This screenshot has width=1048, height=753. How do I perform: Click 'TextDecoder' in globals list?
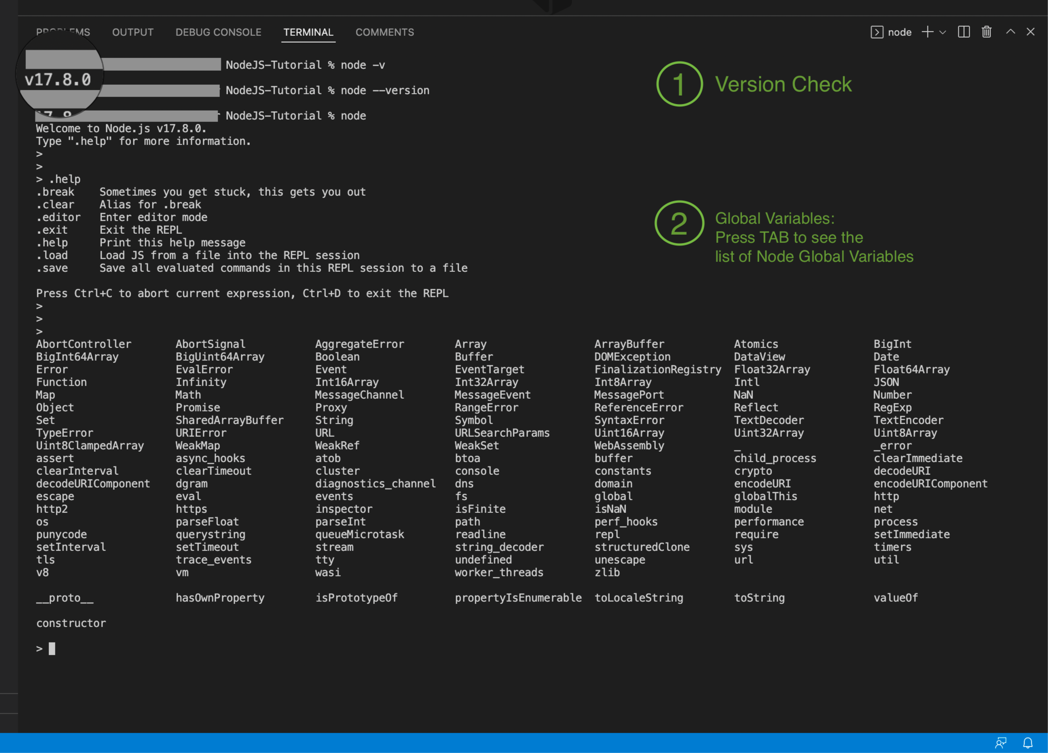pos(768,420)
